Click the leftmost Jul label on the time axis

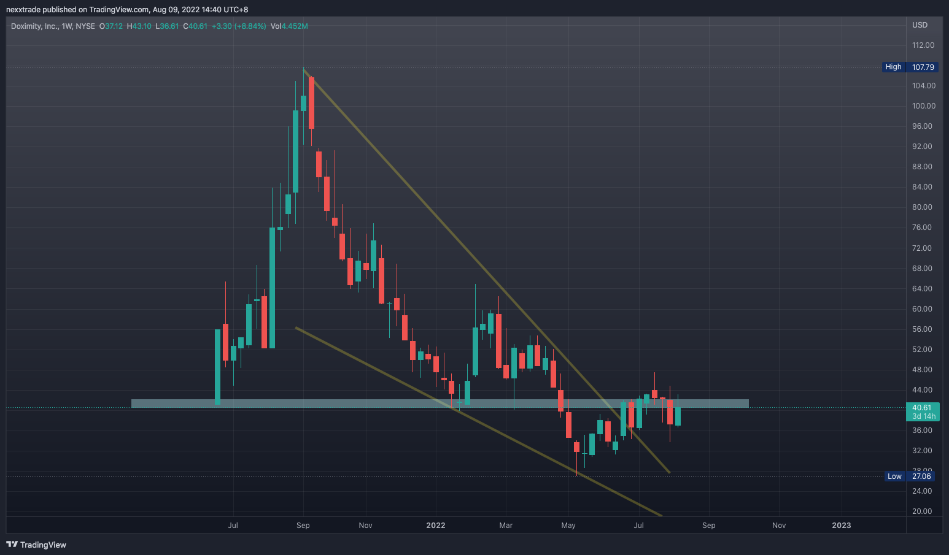tap(233, 526)
